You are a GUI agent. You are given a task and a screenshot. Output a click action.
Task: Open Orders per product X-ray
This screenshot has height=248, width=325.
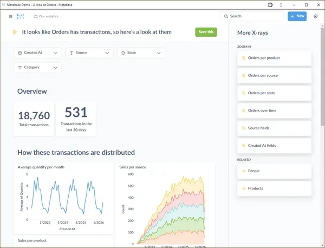(x=274, y=58)
